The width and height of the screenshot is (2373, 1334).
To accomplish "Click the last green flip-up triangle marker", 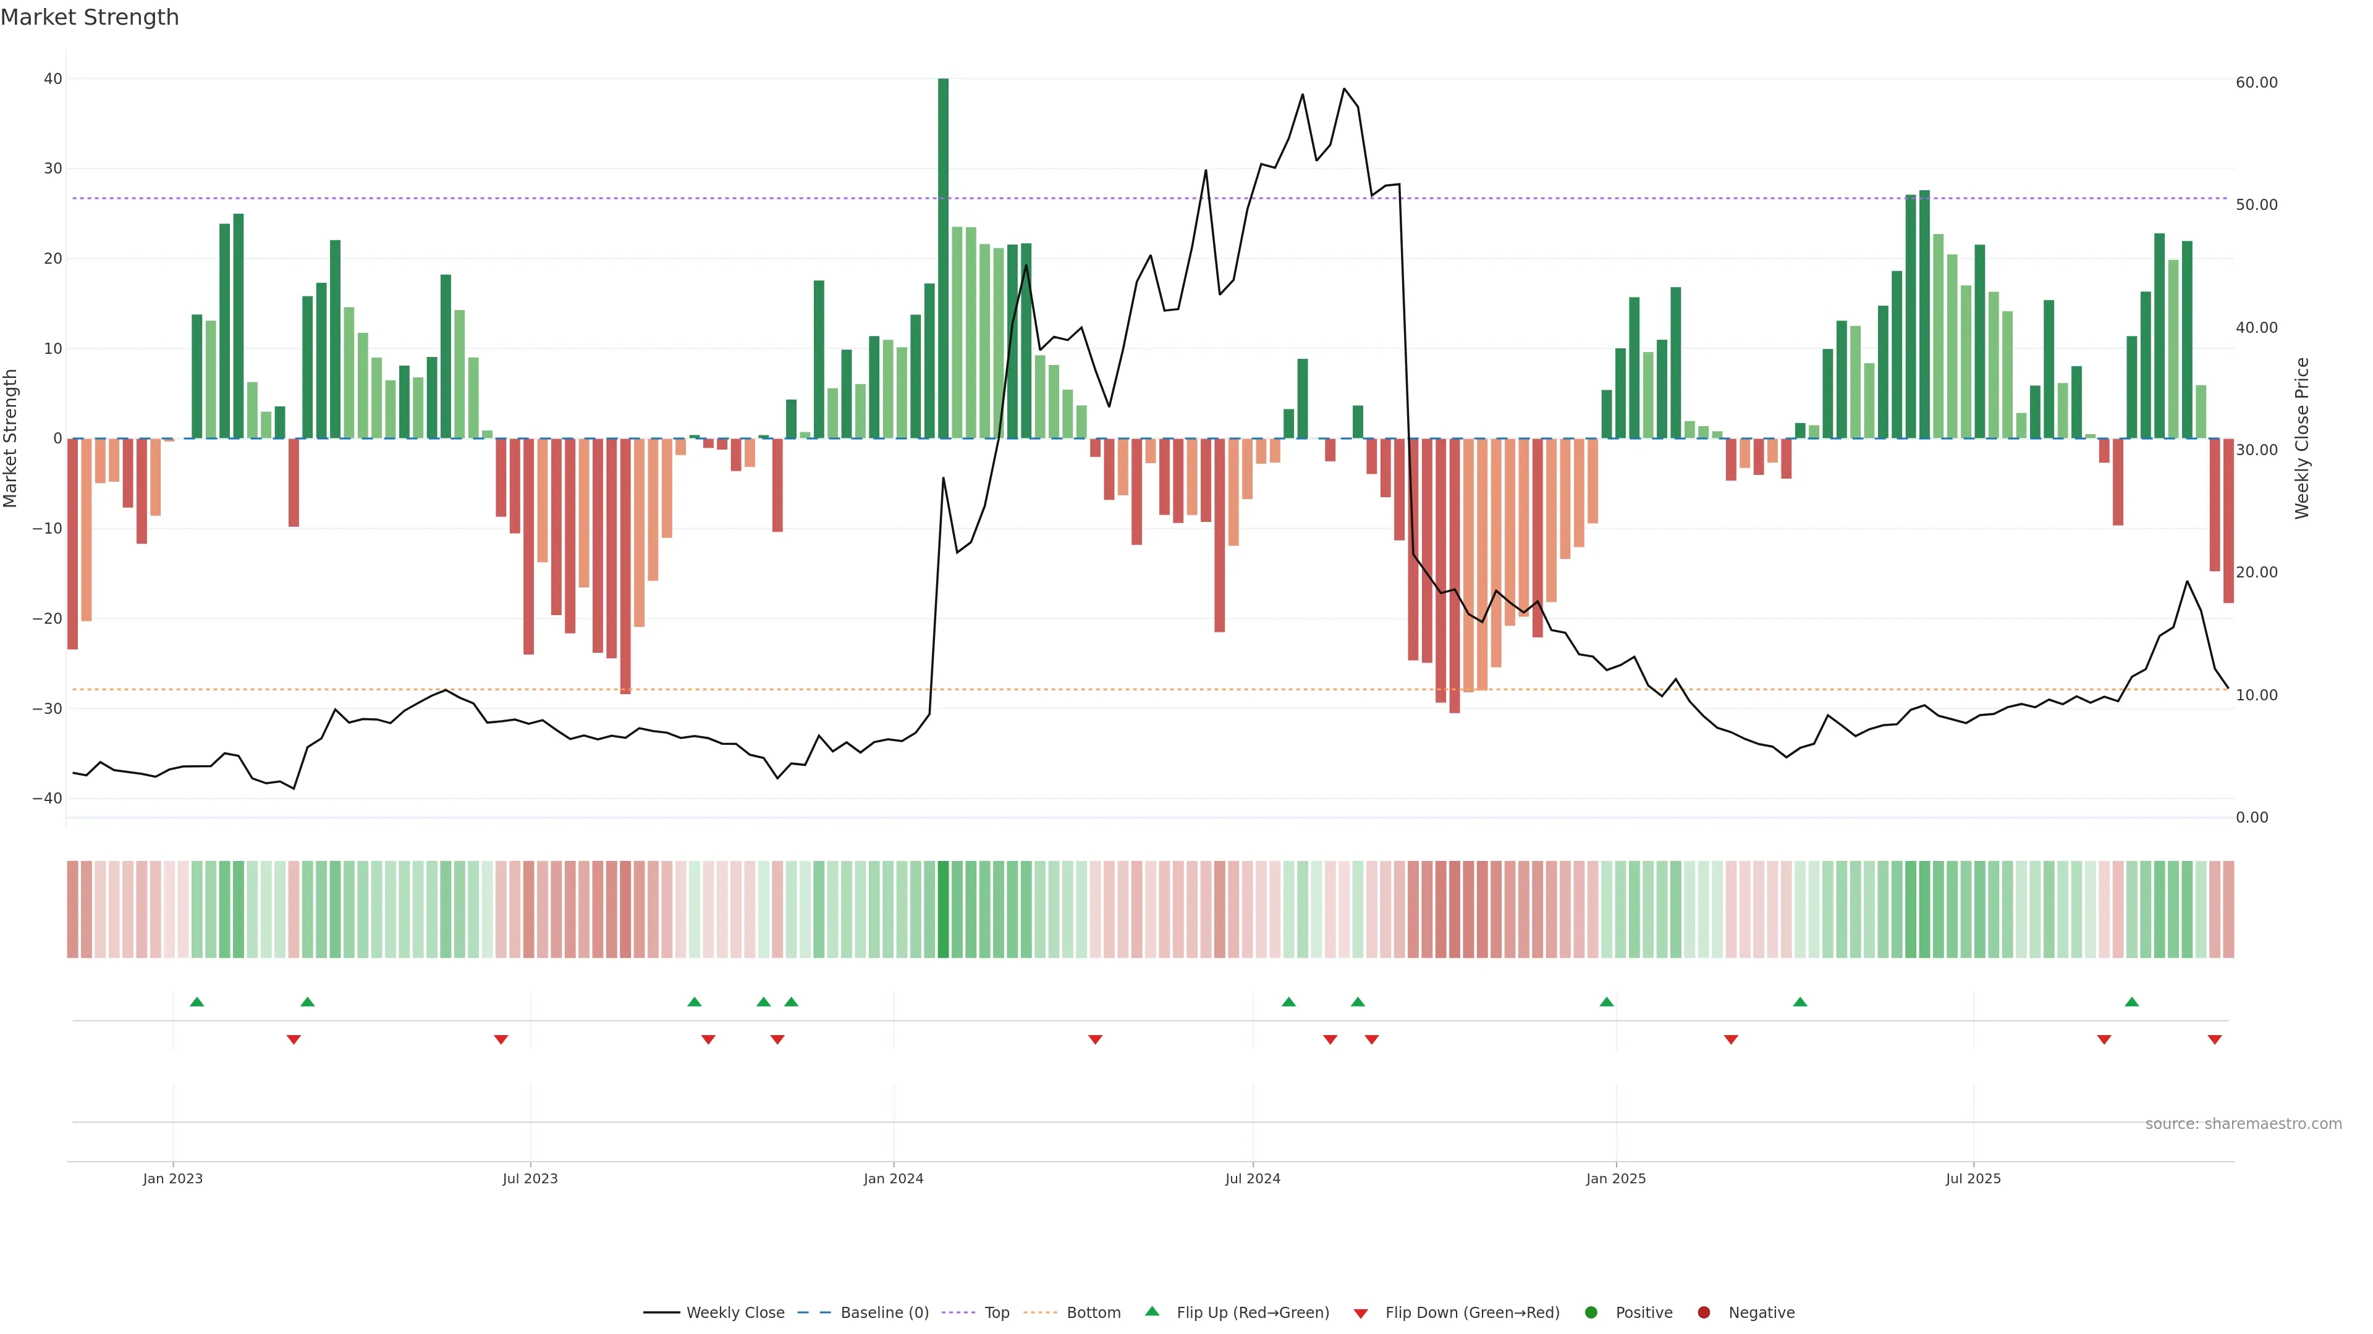I will [x=2131, y=1002].
